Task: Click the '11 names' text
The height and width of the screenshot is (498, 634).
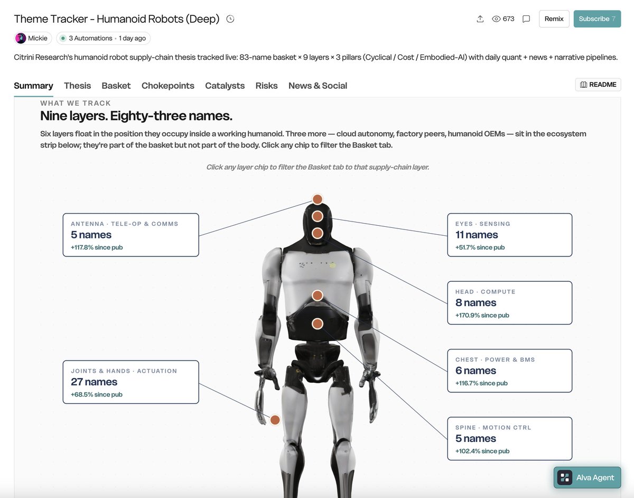Action: click(x=477, y=235)
